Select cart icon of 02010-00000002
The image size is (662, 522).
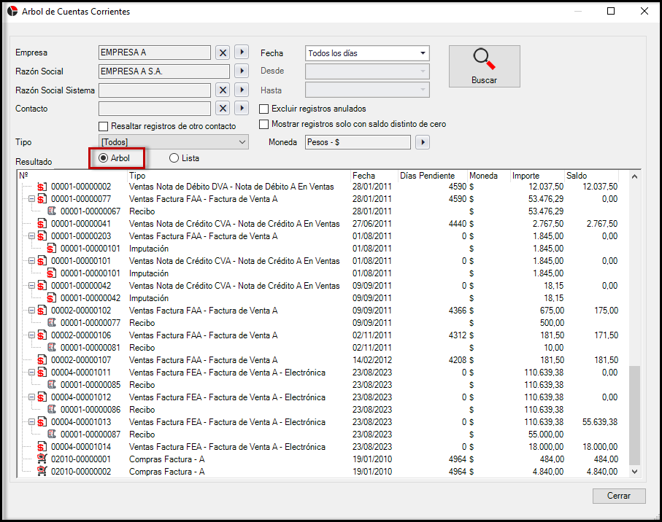pyautogui.click(x=42, y=472)
